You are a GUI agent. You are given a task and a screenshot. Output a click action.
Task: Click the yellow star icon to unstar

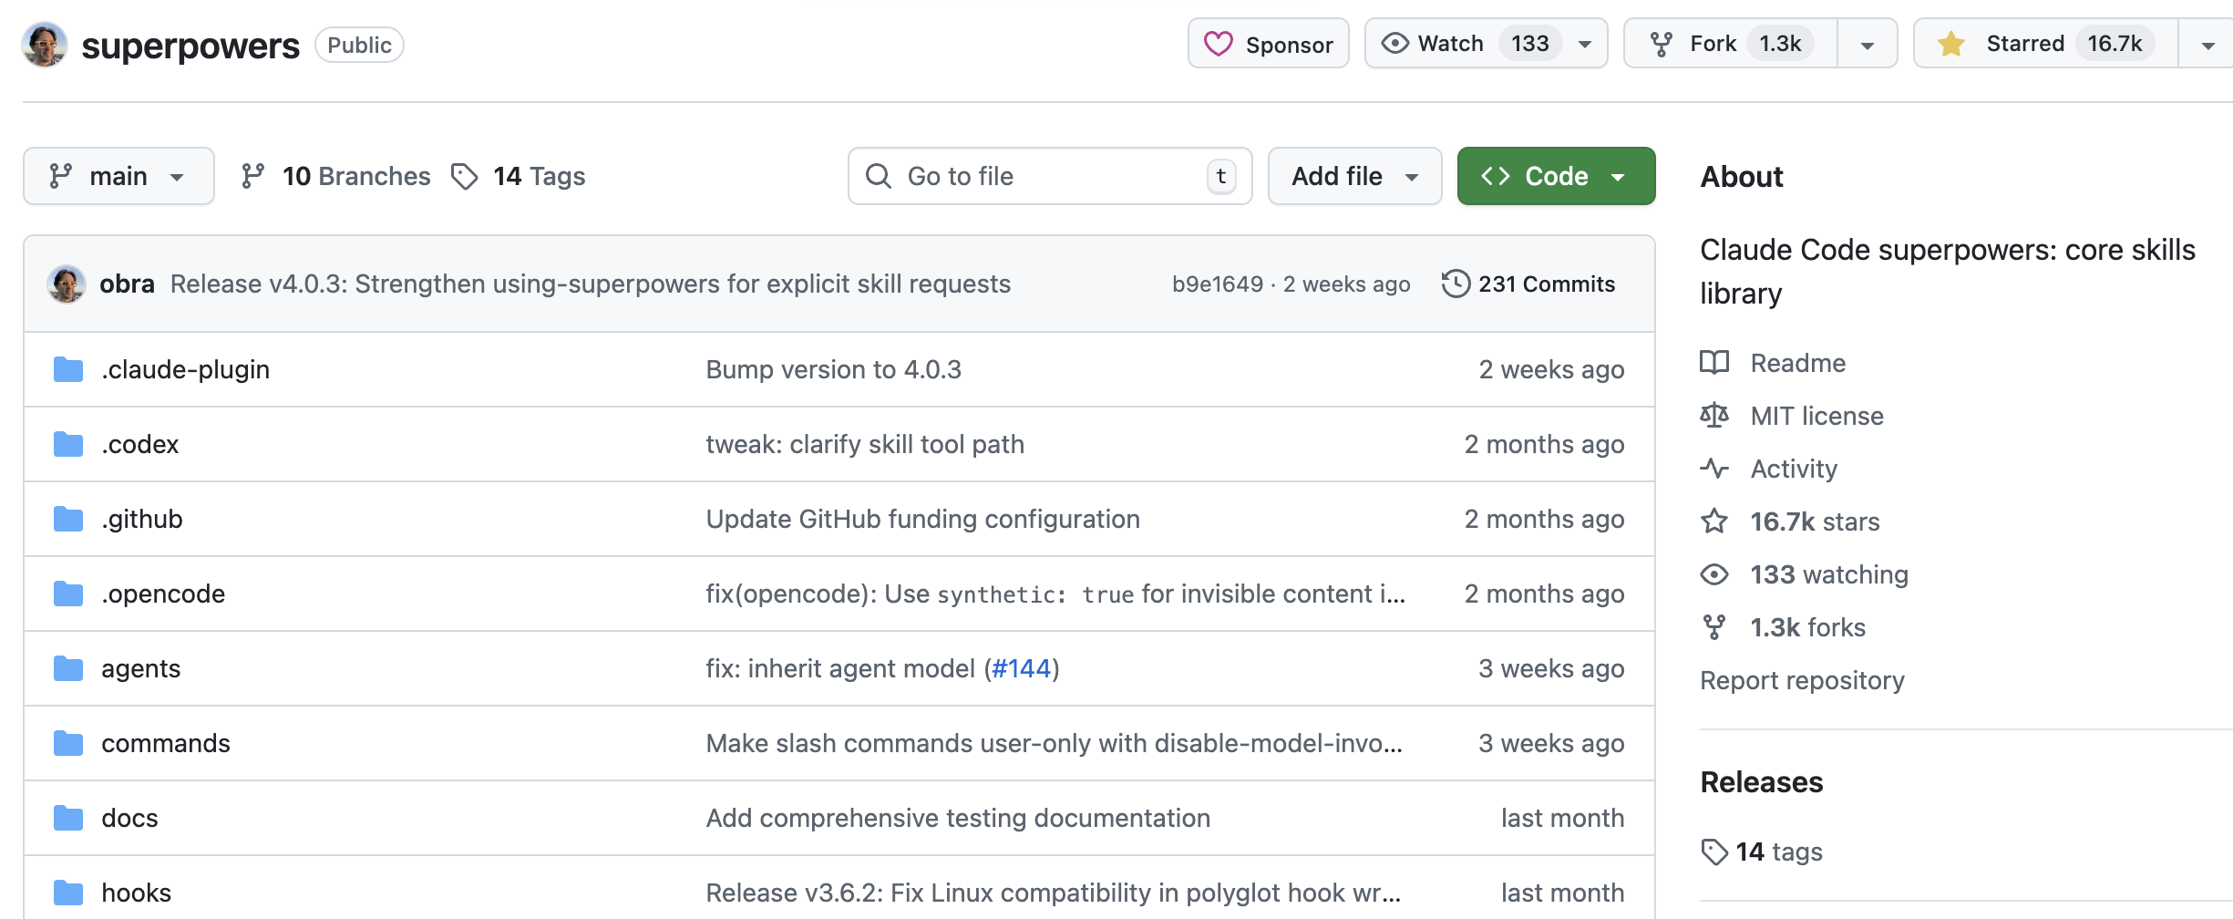tap(1951, 44)
